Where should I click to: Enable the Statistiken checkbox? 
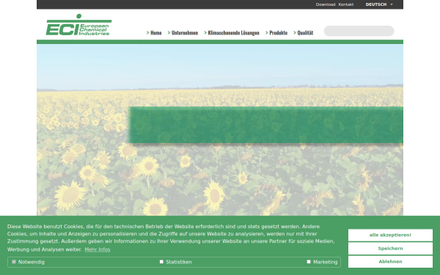(x=161, y=262)
